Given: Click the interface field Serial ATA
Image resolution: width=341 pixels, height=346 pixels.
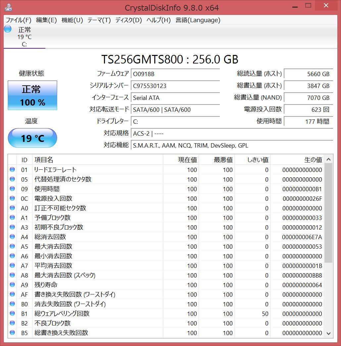Looking at the screenshot, I should [175, 98].
